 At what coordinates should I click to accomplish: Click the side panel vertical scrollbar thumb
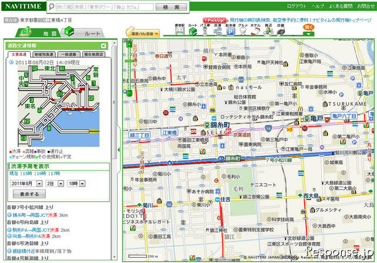tap(114, 102)
